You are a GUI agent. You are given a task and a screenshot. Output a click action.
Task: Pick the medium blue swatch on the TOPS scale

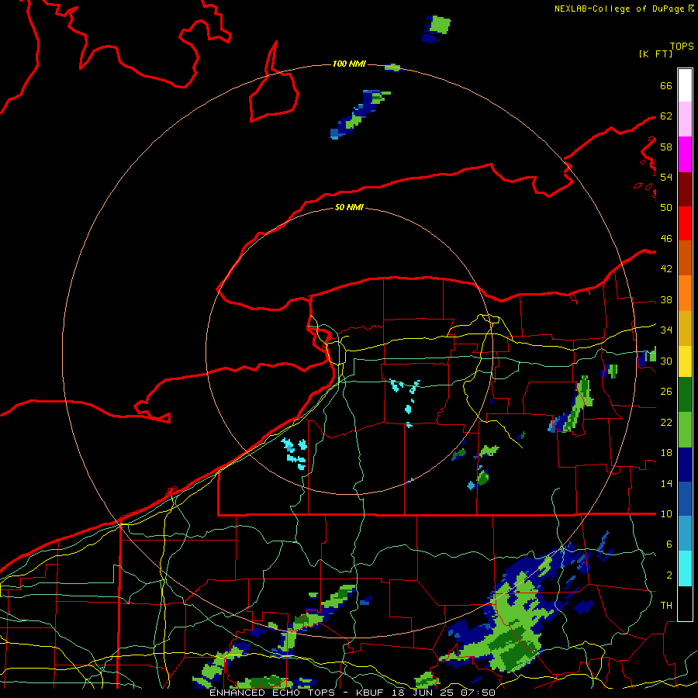[x=685, y=499]
